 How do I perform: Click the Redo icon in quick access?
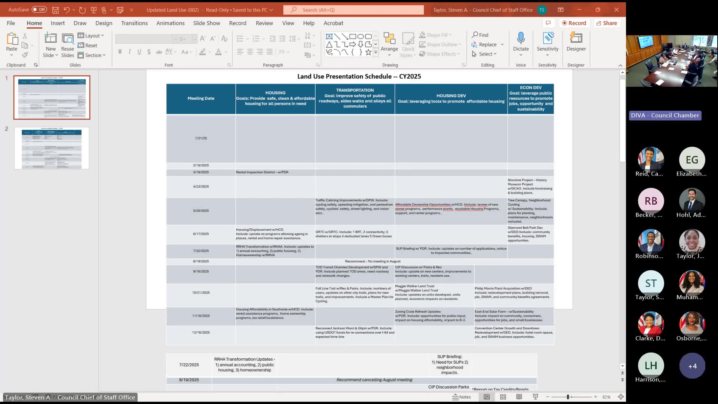point(82,10)
